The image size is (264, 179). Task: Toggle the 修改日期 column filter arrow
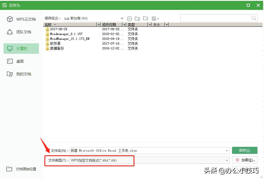pos(124,24)
